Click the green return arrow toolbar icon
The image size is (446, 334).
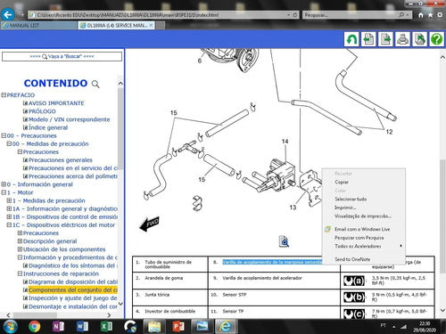tap(351, 39)
